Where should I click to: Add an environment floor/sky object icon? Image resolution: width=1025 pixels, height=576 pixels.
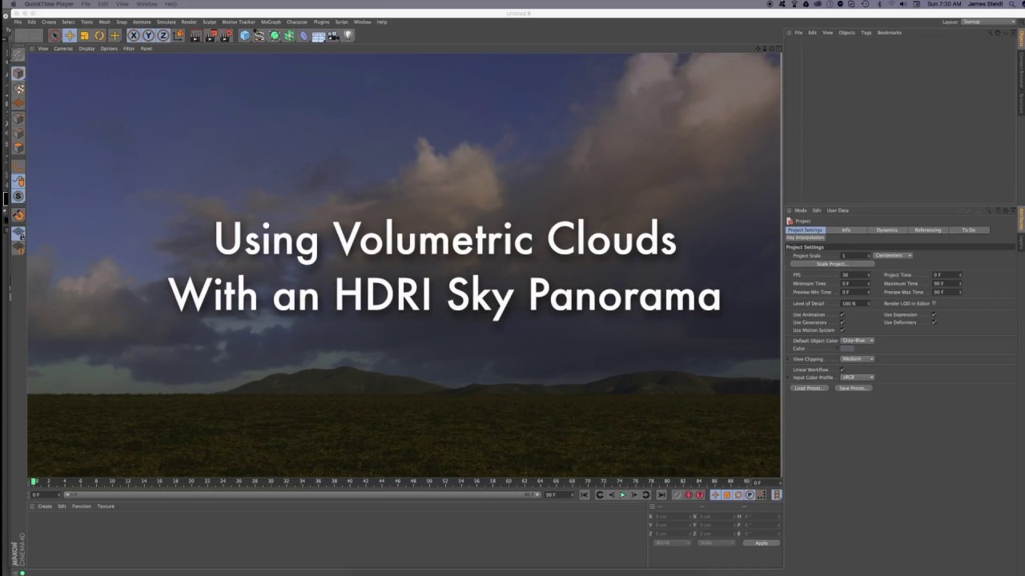coord(319,35)
